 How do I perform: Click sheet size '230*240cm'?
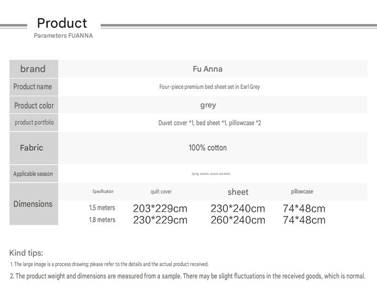click(238, 208)
